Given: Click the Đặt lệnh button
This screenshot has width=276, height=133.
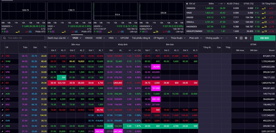Looking at the screenshot, I should pos(264,38).
